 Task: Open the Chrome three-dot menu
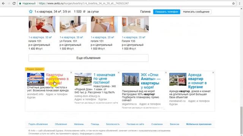point(240,3)
